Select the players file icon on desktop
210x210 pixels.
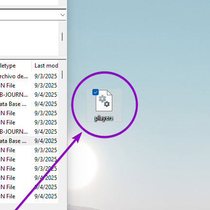click(104, 101)
